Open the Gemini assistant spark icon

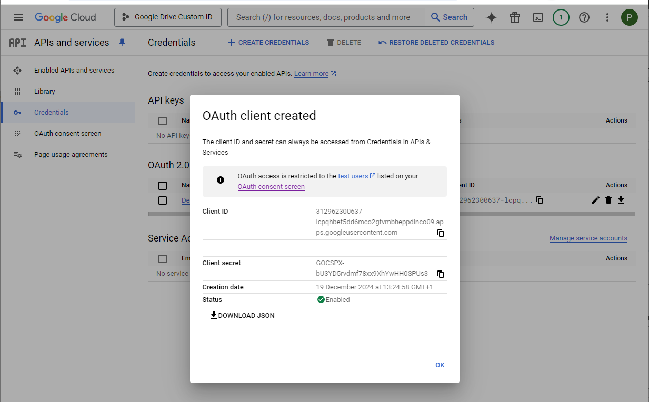point(491,17)
